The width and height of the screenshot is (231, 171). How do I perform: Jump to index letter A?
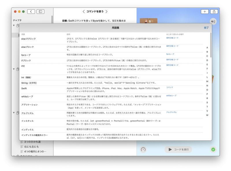[207, 48]
